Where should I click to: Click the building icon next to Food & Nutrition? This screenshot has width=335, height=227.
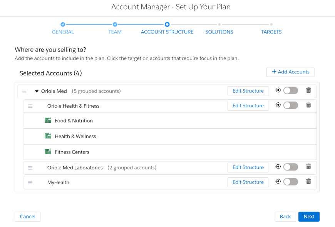[48, 120]
